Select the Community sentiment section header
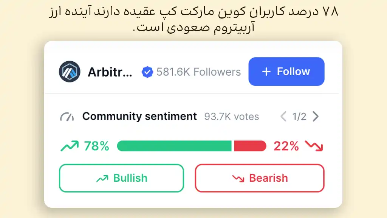Image resolution: width=387 pixels, height=218 pixels. point(139,117)
